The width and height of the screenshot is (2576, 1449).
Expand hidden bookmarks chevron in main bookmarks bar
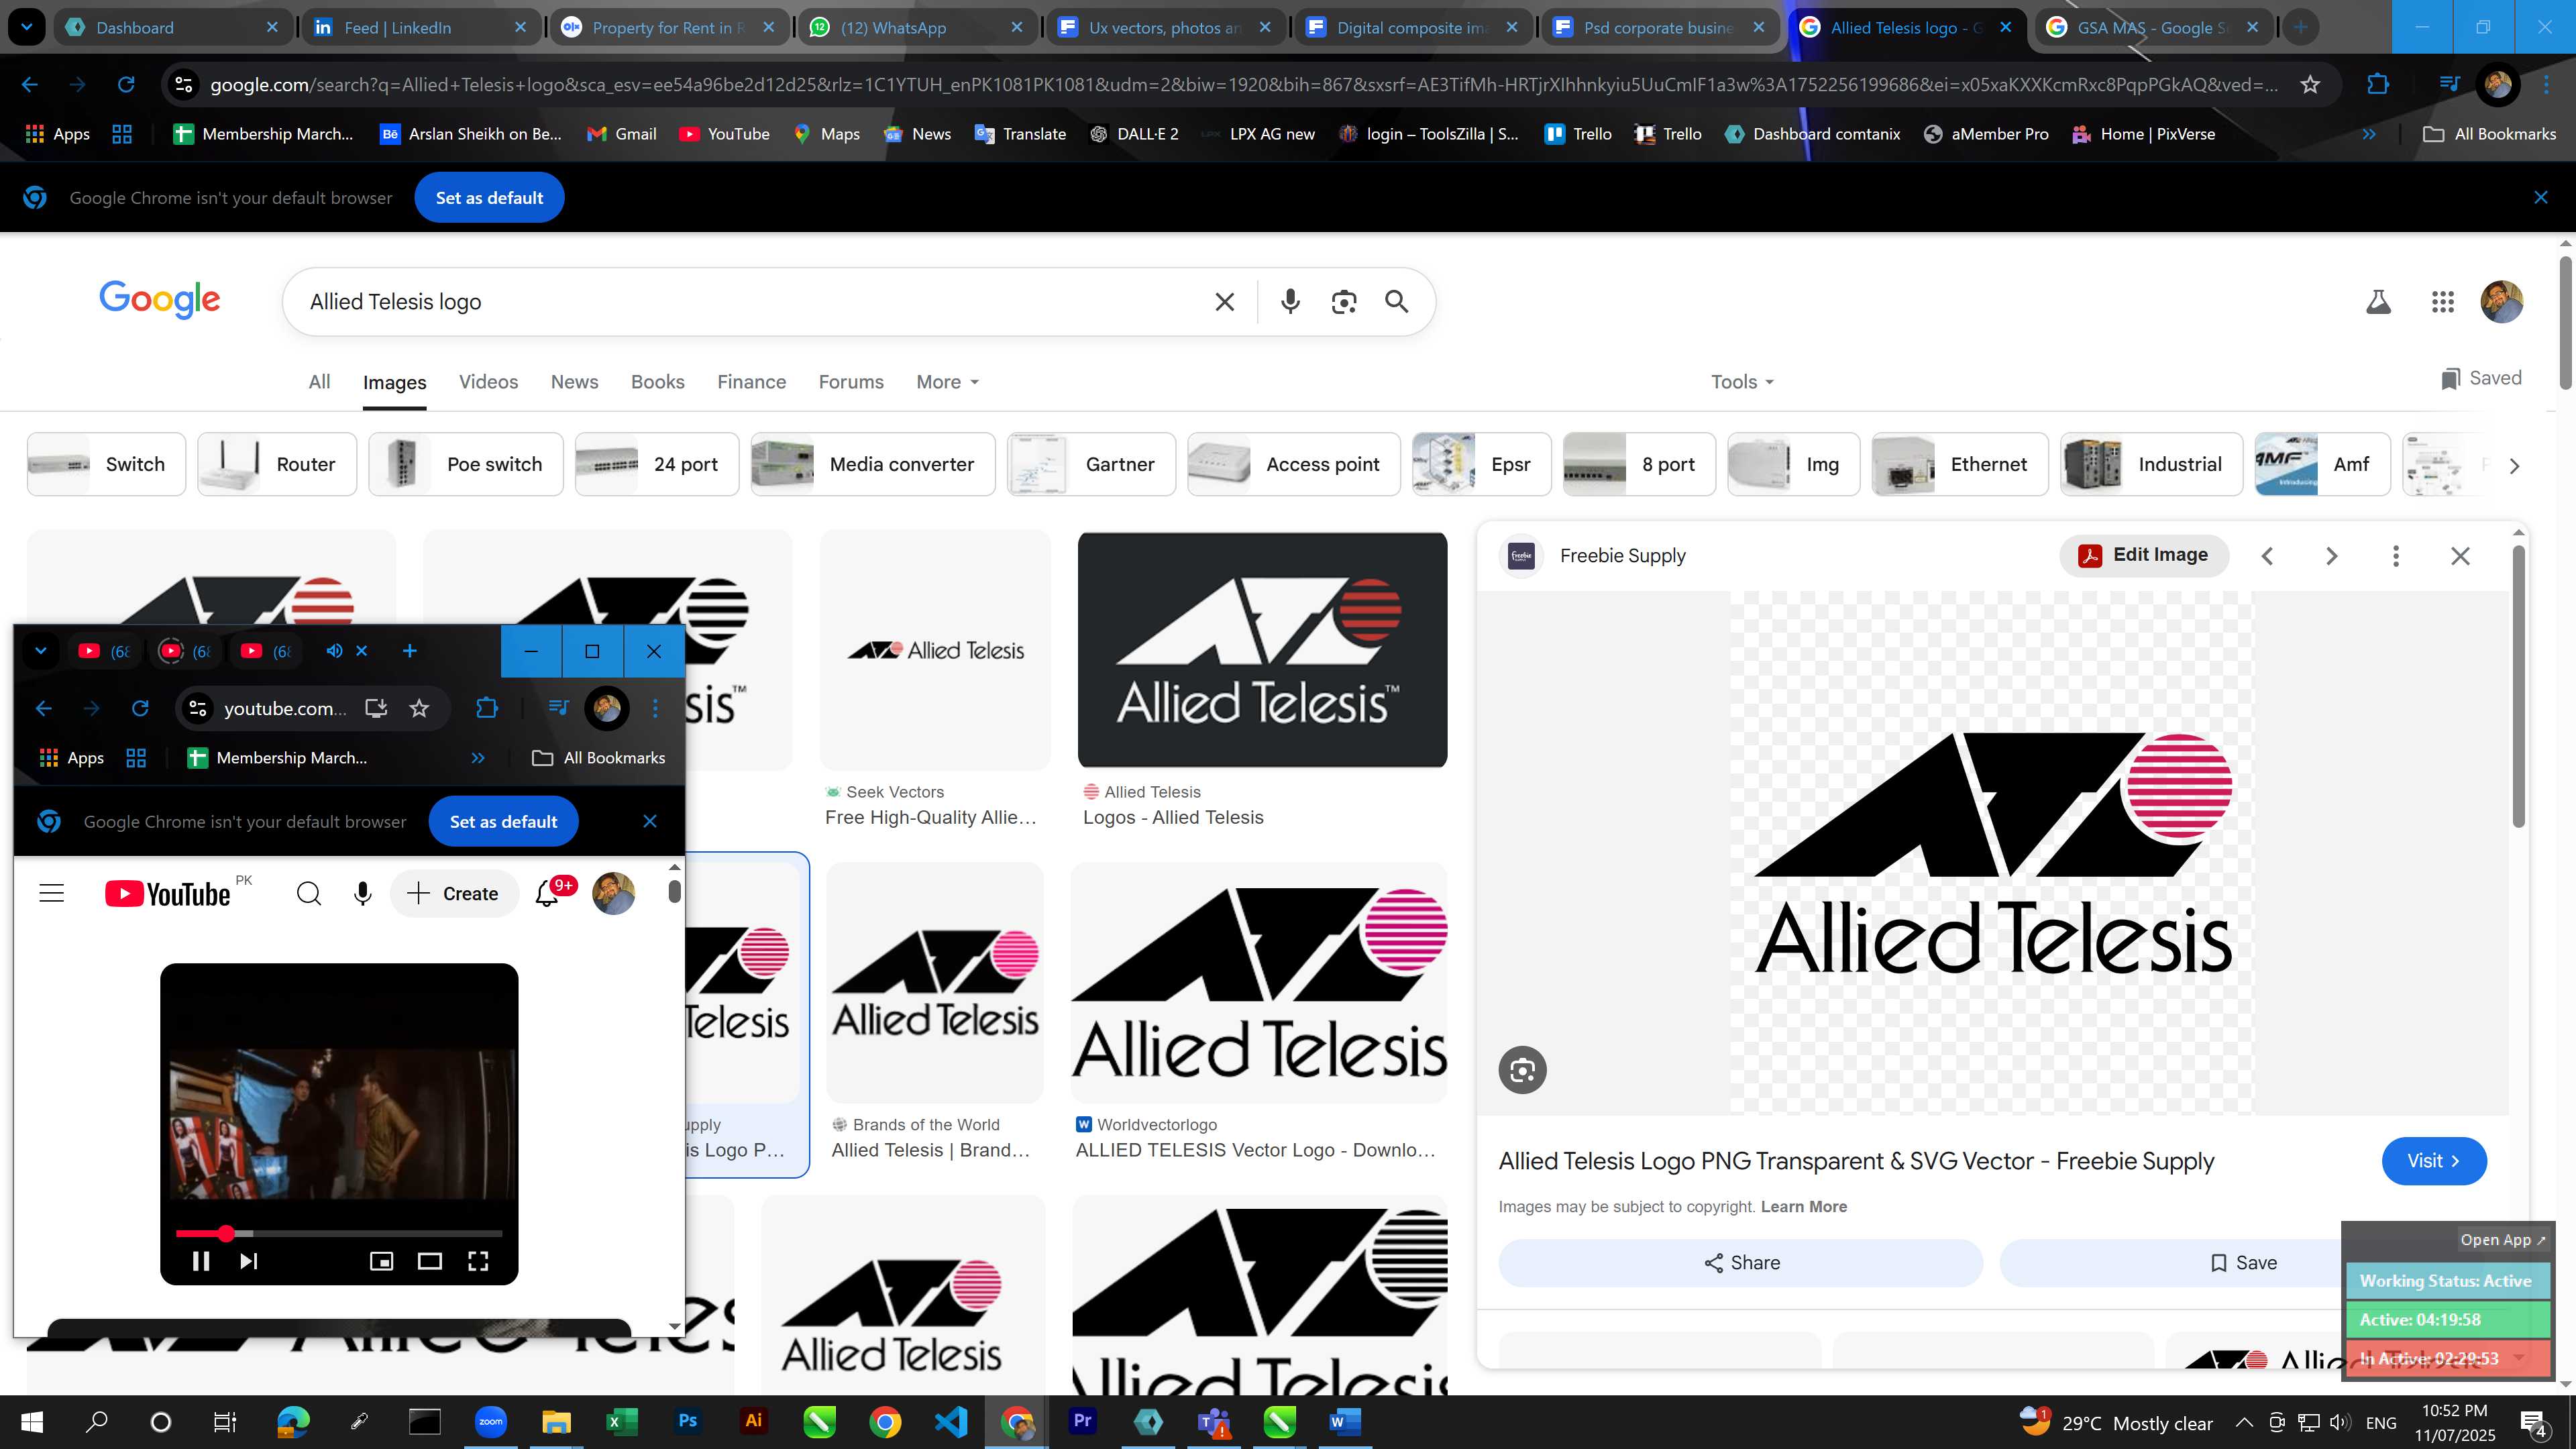pos(2369,134)
